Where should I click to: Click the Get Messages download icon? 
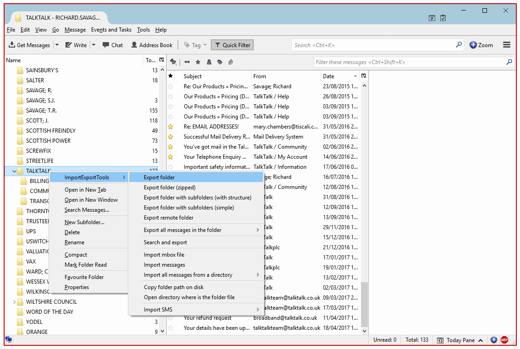pyautogui.click(x=11, y=45)
